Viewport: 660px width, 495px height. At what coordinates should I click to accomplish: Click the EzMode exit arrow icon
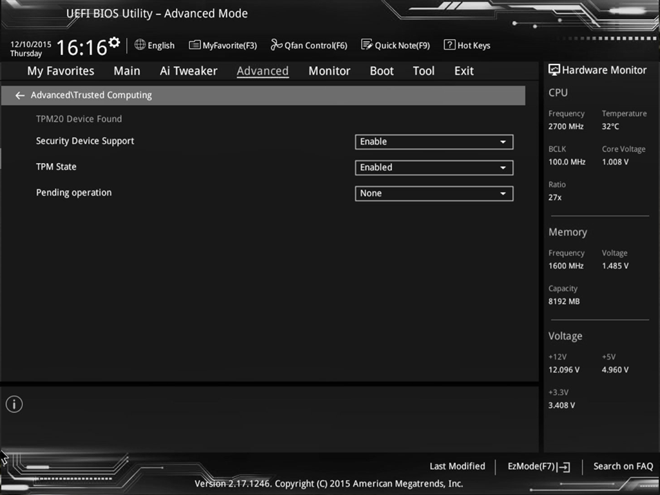[x=563, y=467]
